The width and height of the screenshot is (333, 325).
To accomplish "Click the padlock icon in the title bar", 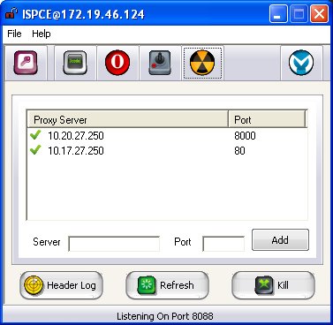I will click(x=11, y=13).
